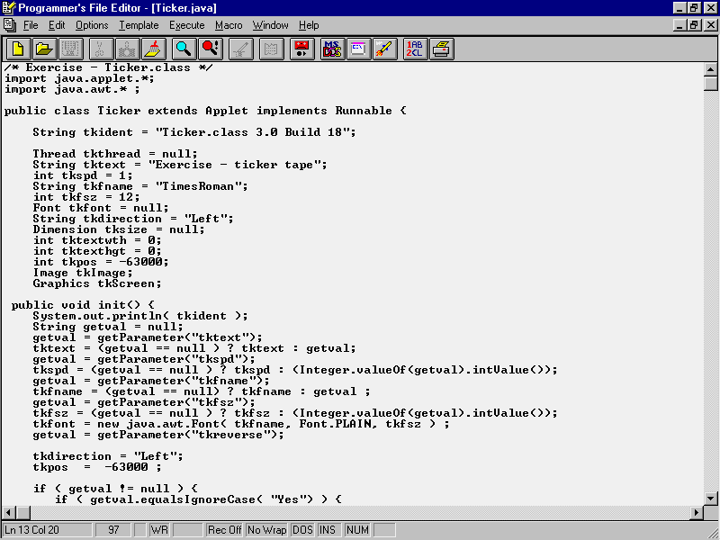Click the Find Again red magnifier icon

pyautogui.click(x=211, y=49)
